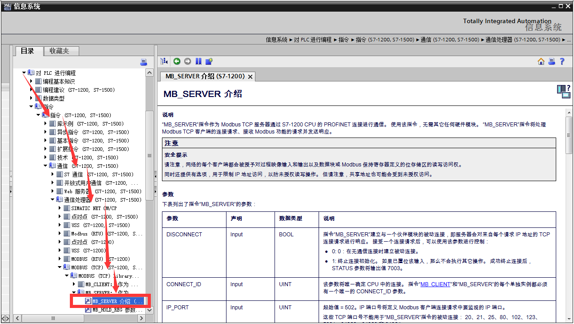Go forward with the gray right arrow

point(187,61)
